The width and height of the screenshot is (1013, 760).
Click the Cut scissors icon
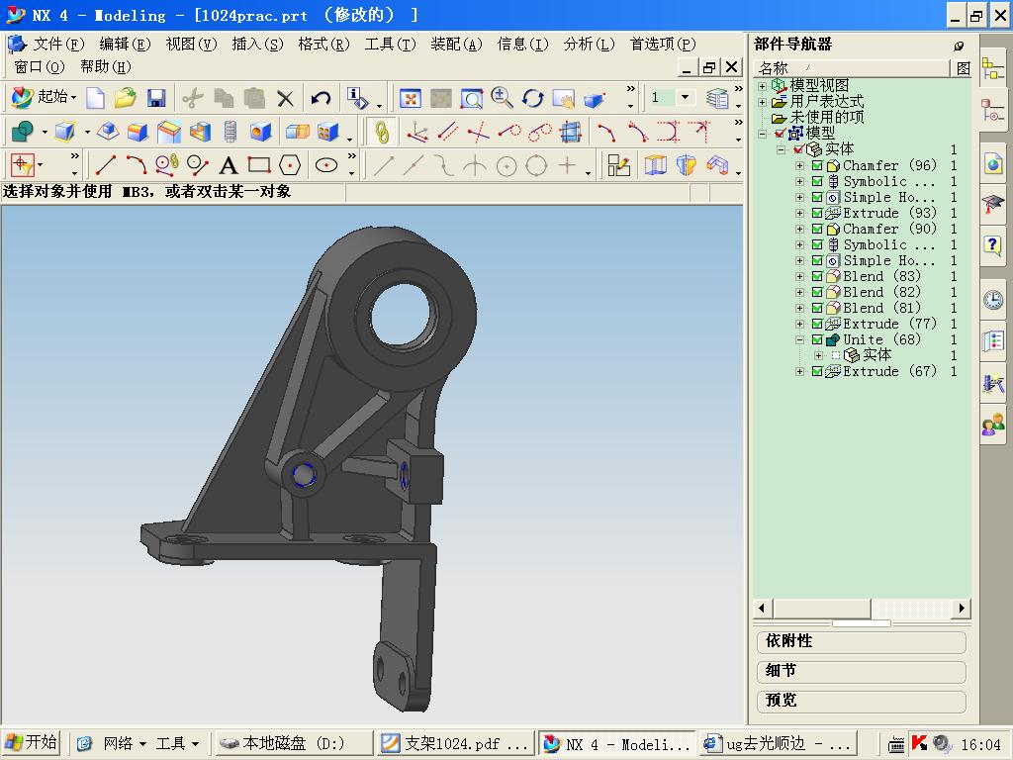click(193, 98)
